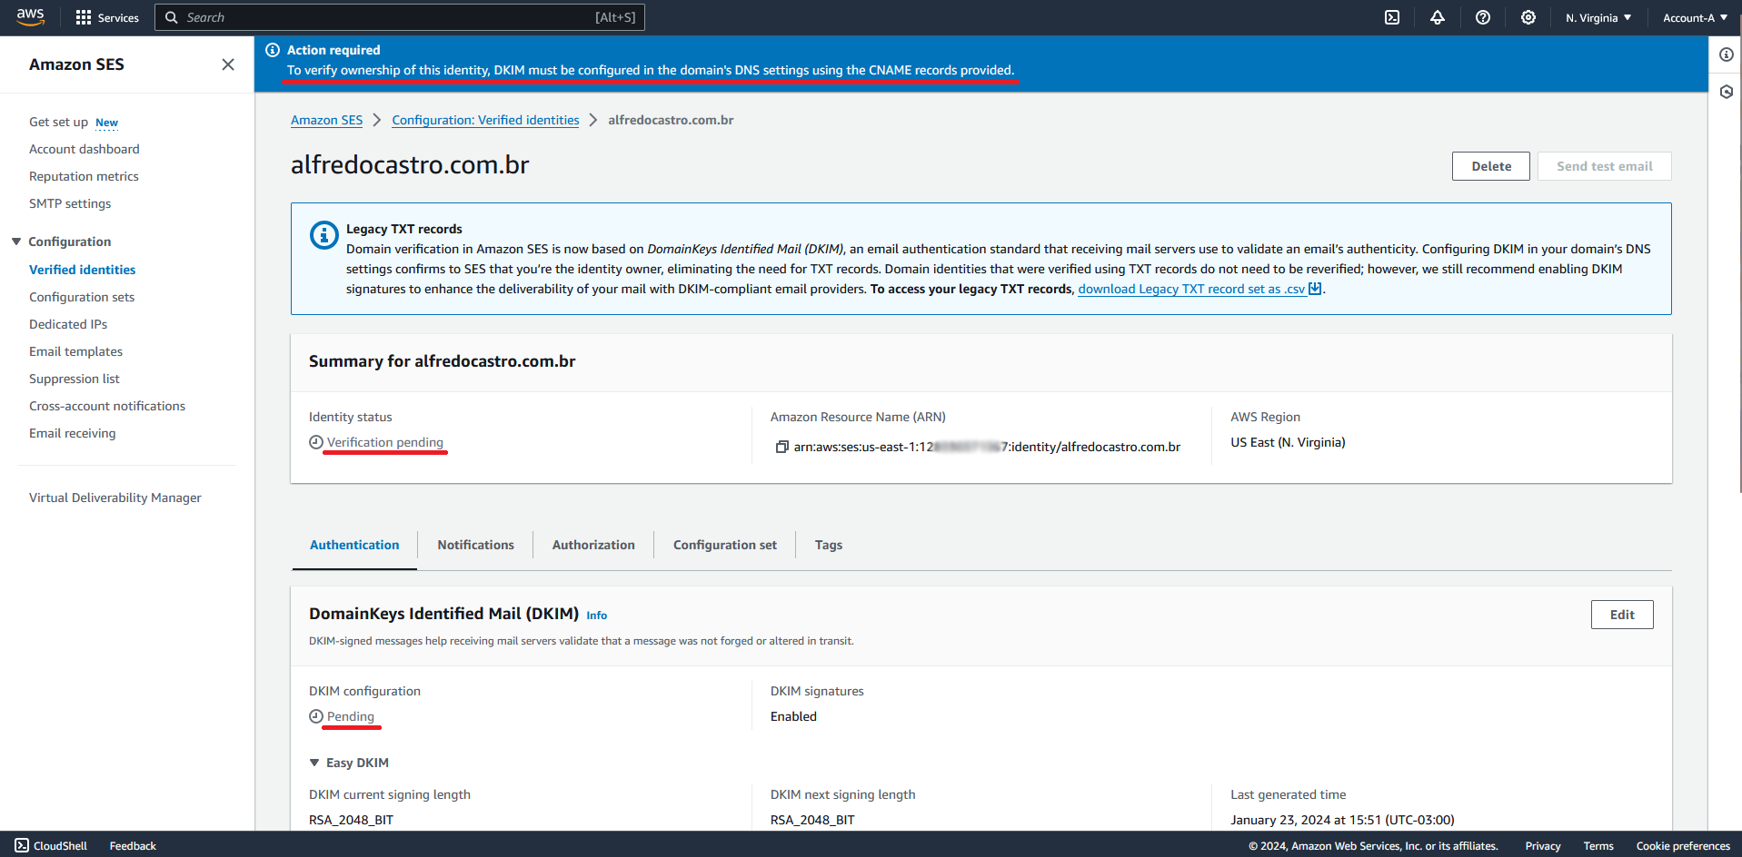
Task: Click the DKIM Edit button
Action: tap(1622, 615)
